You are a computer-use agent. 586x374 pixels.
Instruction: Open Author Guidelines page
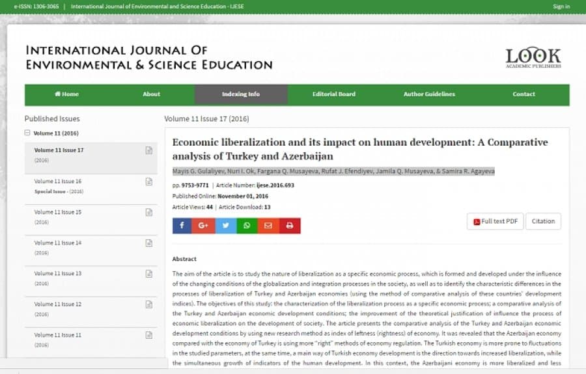(x=430, y=94)
